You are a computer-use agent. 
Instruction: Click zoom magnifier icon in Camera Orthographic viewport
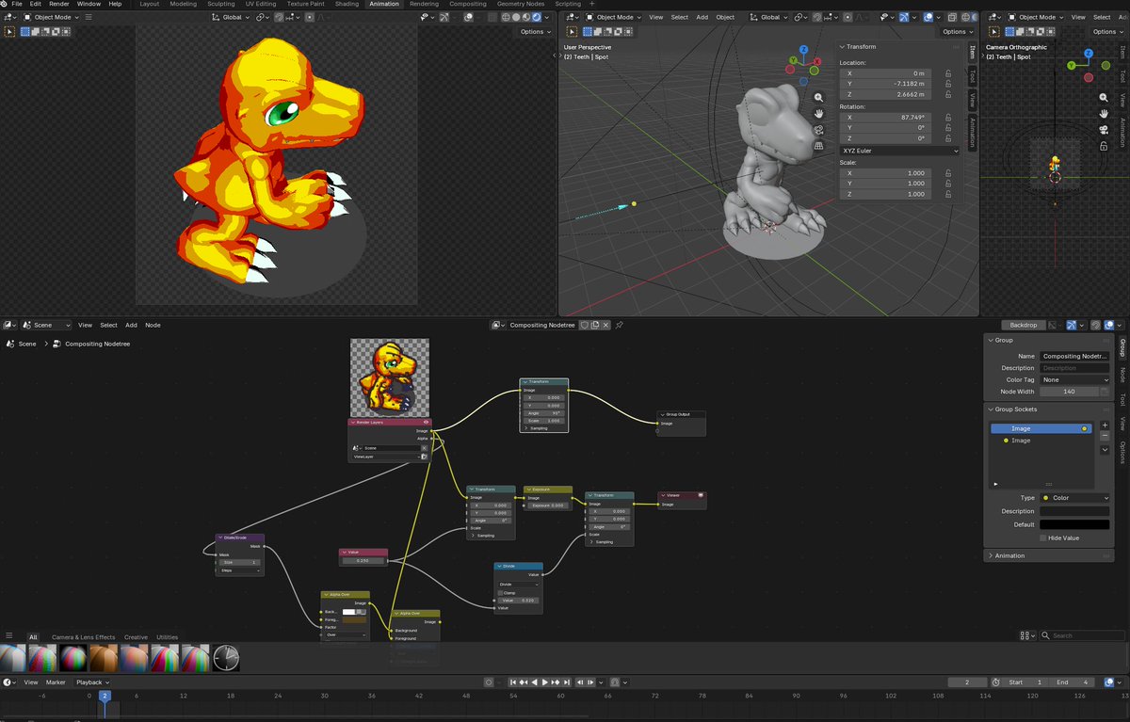tap(1104, 97)
